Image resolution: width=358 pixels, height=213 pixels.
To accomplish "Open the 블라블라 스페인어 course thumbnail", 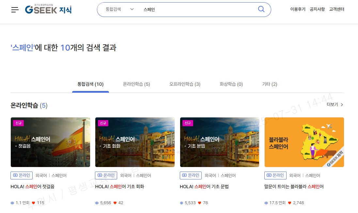I will (x=304, y=142).
